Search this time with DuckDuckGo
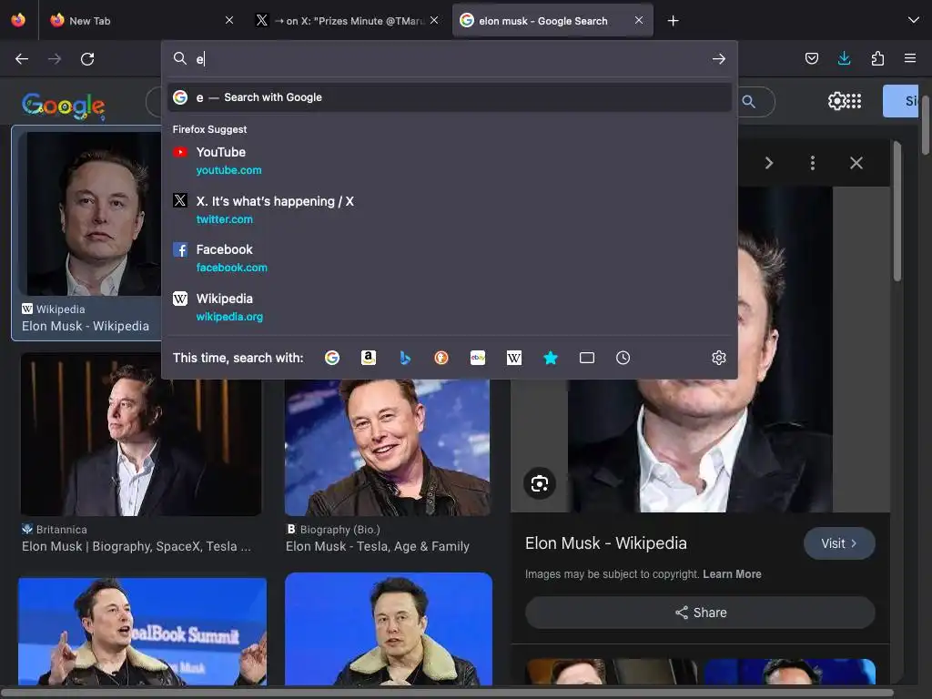Viewport: 932px width, 699px height. click(441, 358)
